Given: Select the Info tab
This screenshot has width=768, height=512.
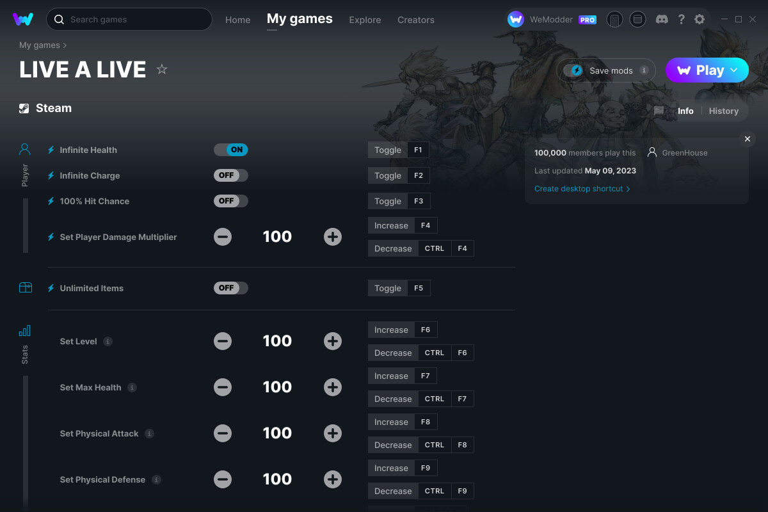Looking at the screenshot, I should (685, 111).
